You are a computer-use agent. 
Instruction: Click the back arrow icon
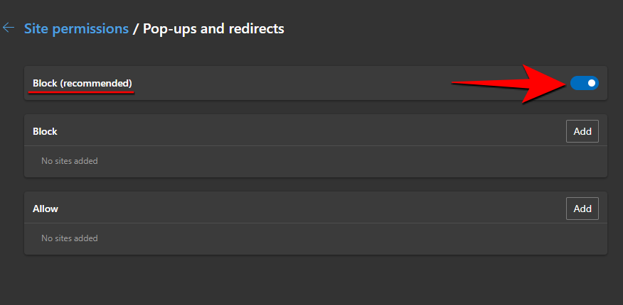[9, 28]
